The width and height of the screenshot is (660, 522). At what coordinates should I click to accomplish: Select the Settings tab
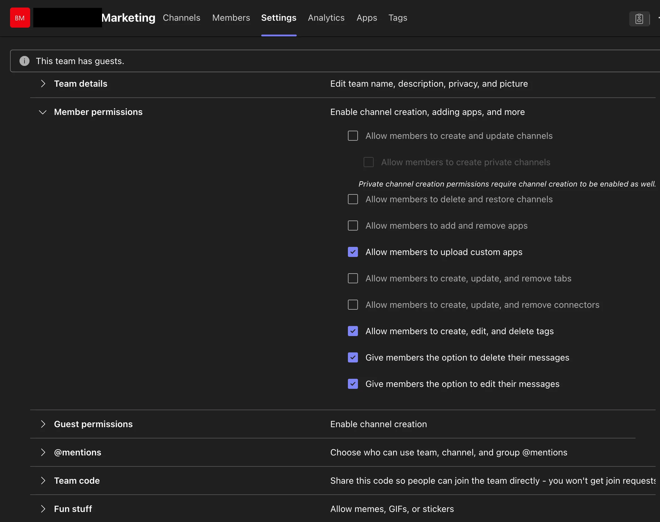pos(279,18)
